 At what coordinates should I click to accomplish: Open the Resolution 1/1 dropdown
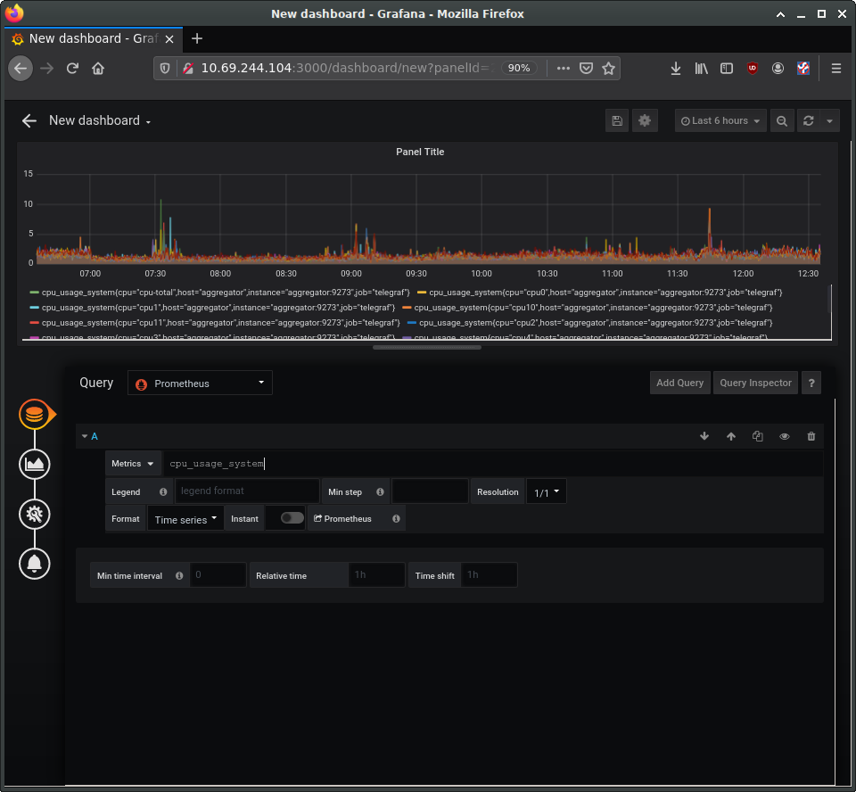(x=546, y=491)
